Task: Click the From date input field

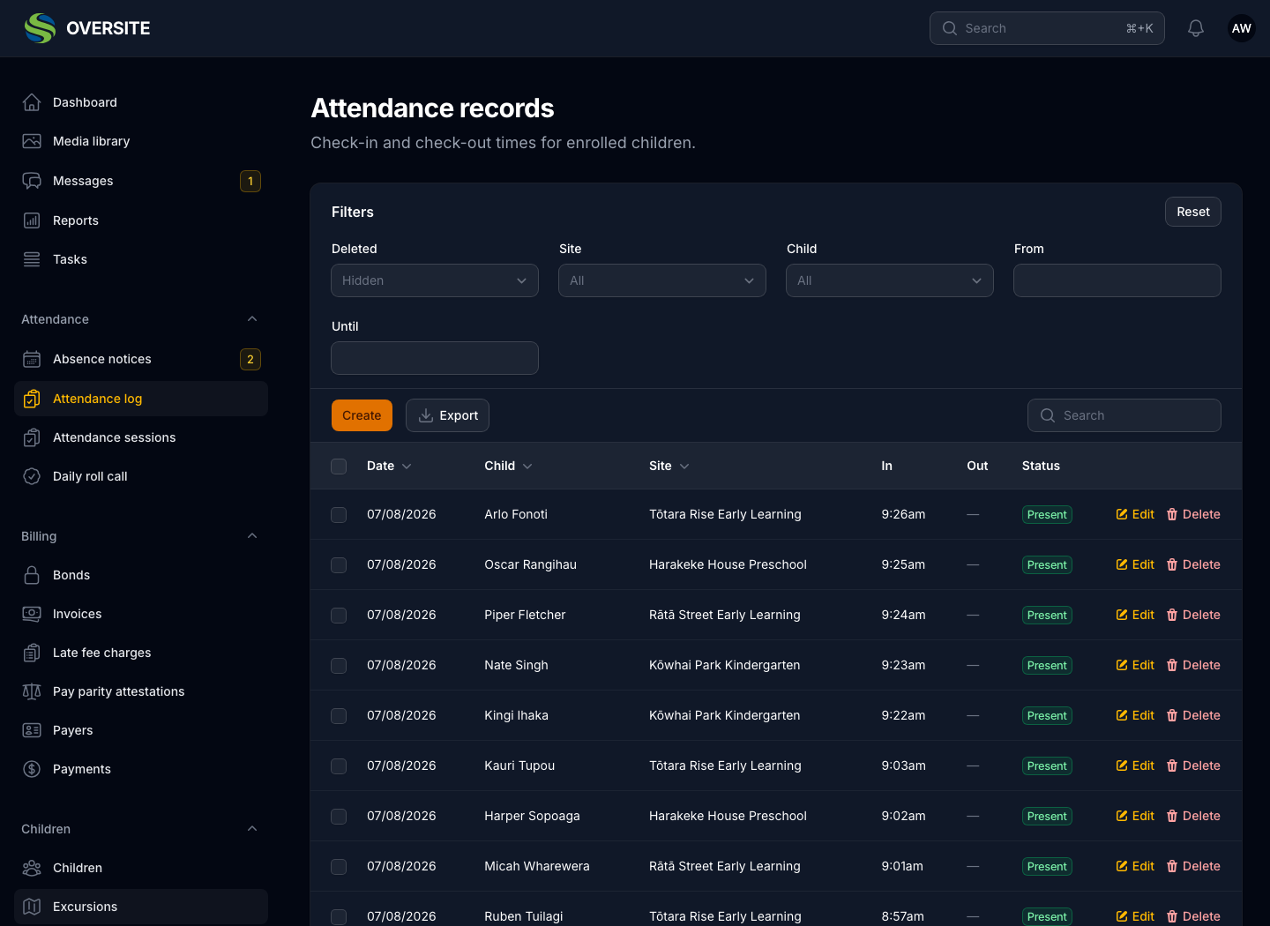Action: [1117, 280]
